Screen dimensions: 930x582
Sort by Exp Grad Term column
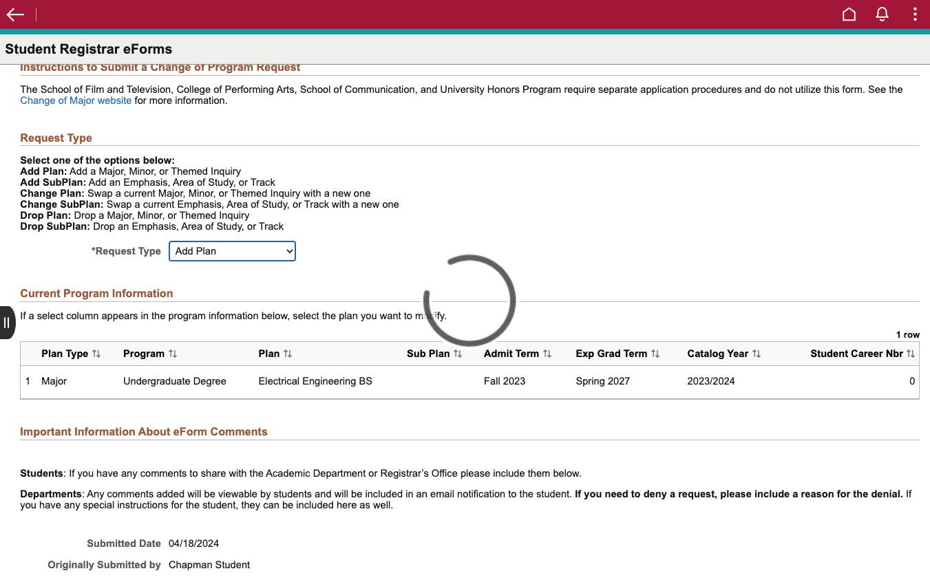(617, 354)
